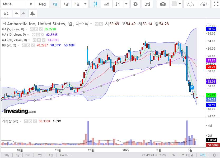
Task: Toggle visibility of MA 5 line
Action: (x=32, y=29)
